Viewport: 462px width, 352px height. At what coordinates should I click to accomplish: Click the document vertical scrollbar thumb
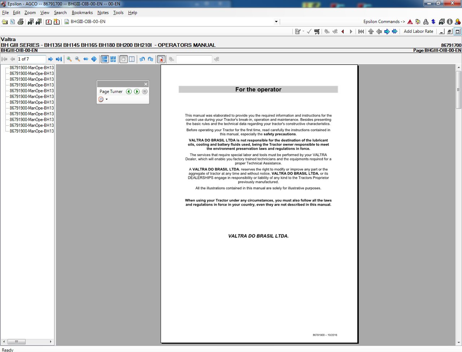tap(459, 90)
